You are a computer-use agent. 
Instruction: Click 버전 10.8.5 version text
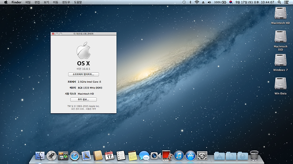click(83, 69)
